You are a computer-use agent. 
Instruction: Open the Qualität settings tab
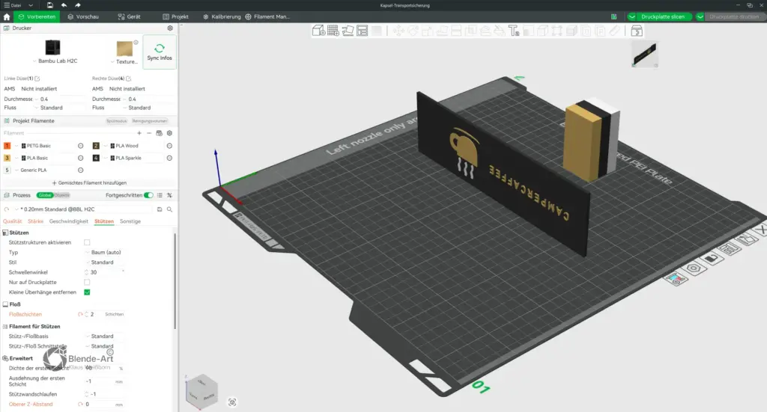click(x=13, y=221)
